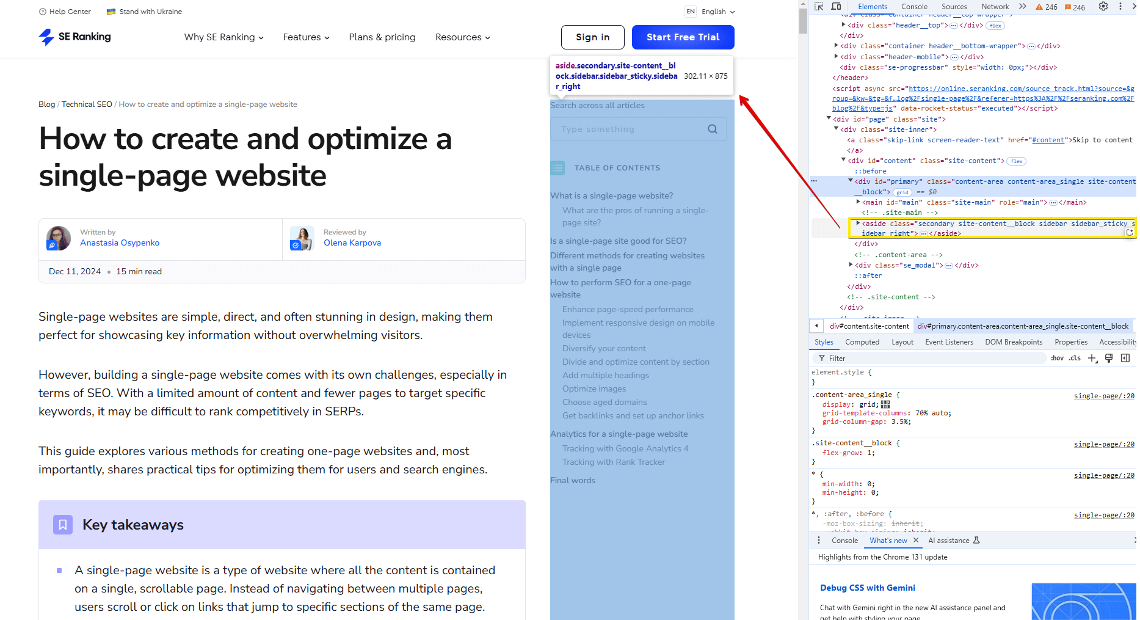Switch to the Network panel tab
Viewport: 1140px width, 620px height.
(x=995, y=7)
